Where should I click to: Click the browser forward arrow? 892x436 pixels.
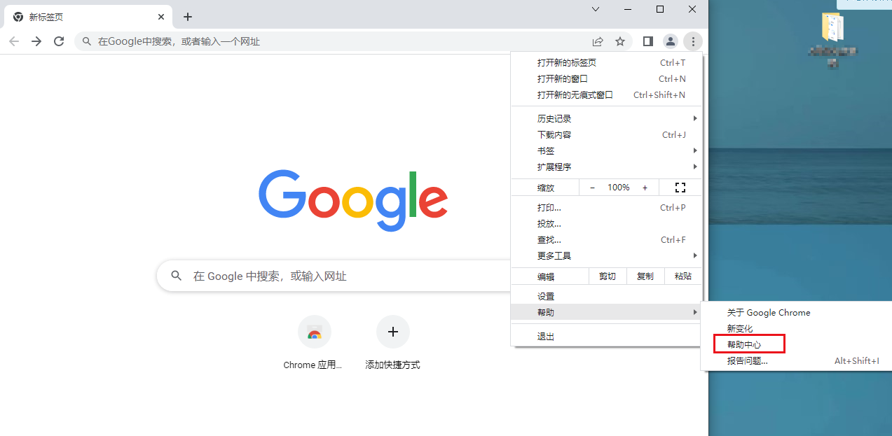36,41
